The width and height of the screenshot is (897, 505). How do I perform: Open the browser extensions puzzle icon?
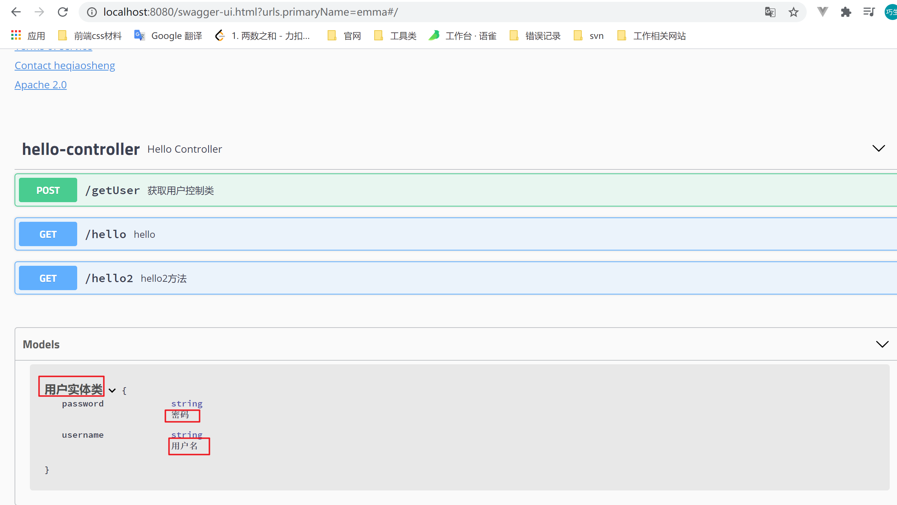click(x=846, y=12)
